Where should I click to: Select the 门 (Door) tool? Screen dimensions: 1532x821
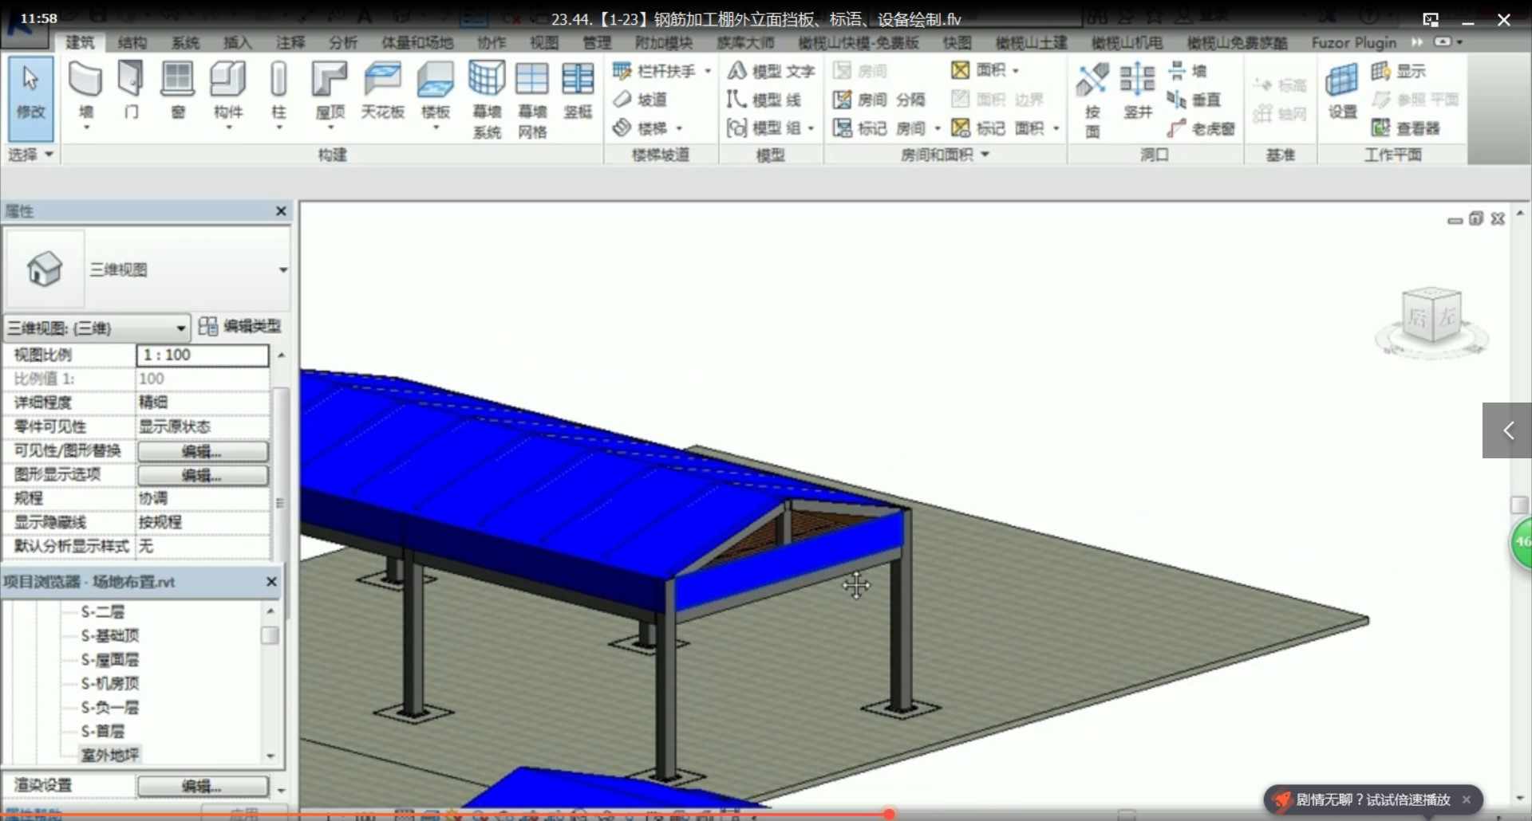[130, 88]
